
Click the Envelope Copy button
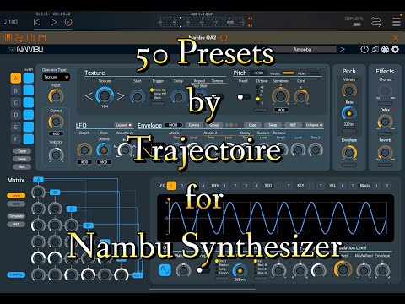click(x=252, y=125)
